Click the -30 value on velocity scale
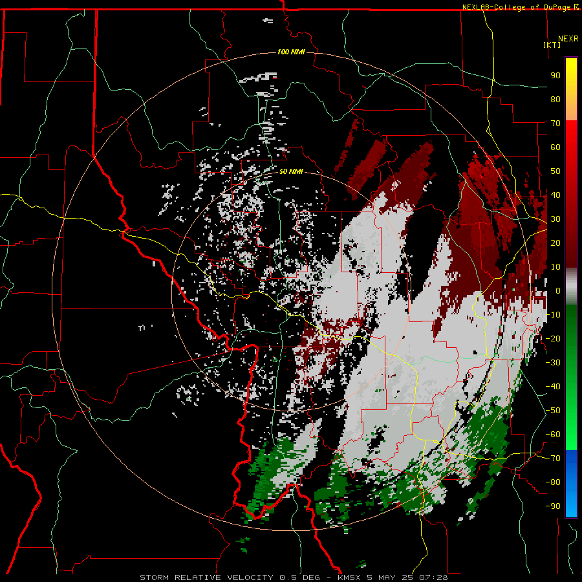Viewport: 582px width, 582px height. [x=553, y=363]
